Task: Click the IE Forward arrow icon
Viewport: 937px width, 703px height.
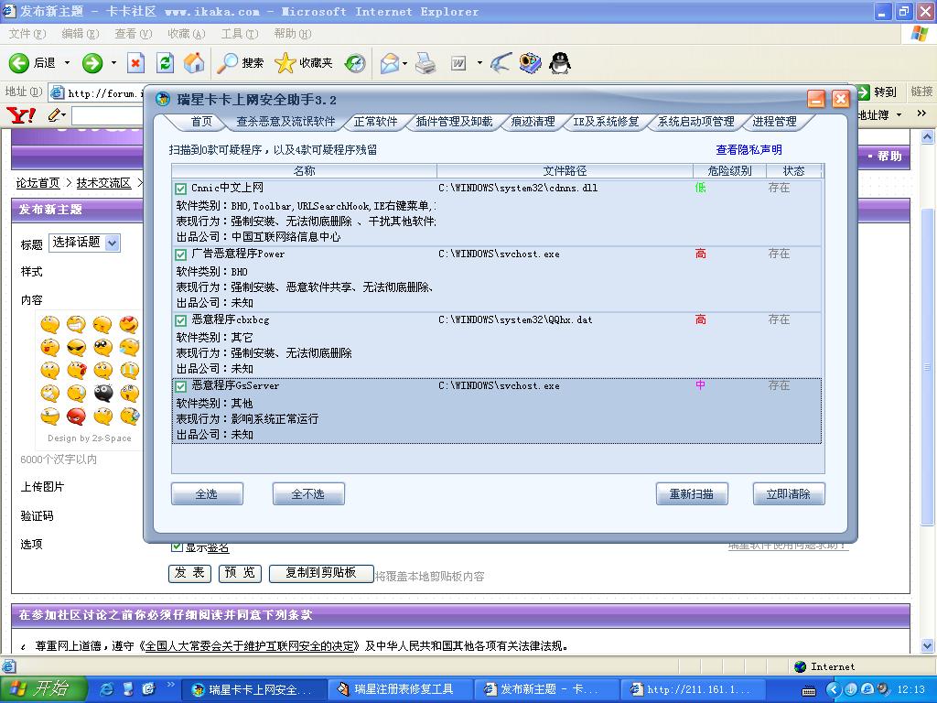Action: point(92,63)
